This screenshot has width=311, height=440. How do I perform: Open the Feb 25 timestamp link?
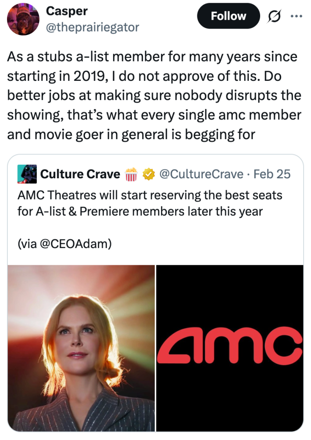(x=272, y=174)
